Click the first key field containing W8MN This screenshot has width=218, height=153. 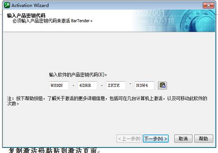point(59,85)
